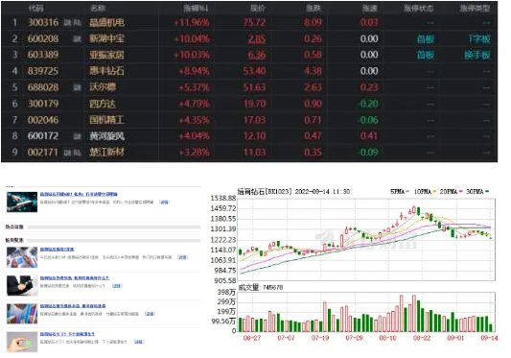Click stock code 300316
Image resolution: width=511 pixels, height=358 pixels.
(43, 23)
